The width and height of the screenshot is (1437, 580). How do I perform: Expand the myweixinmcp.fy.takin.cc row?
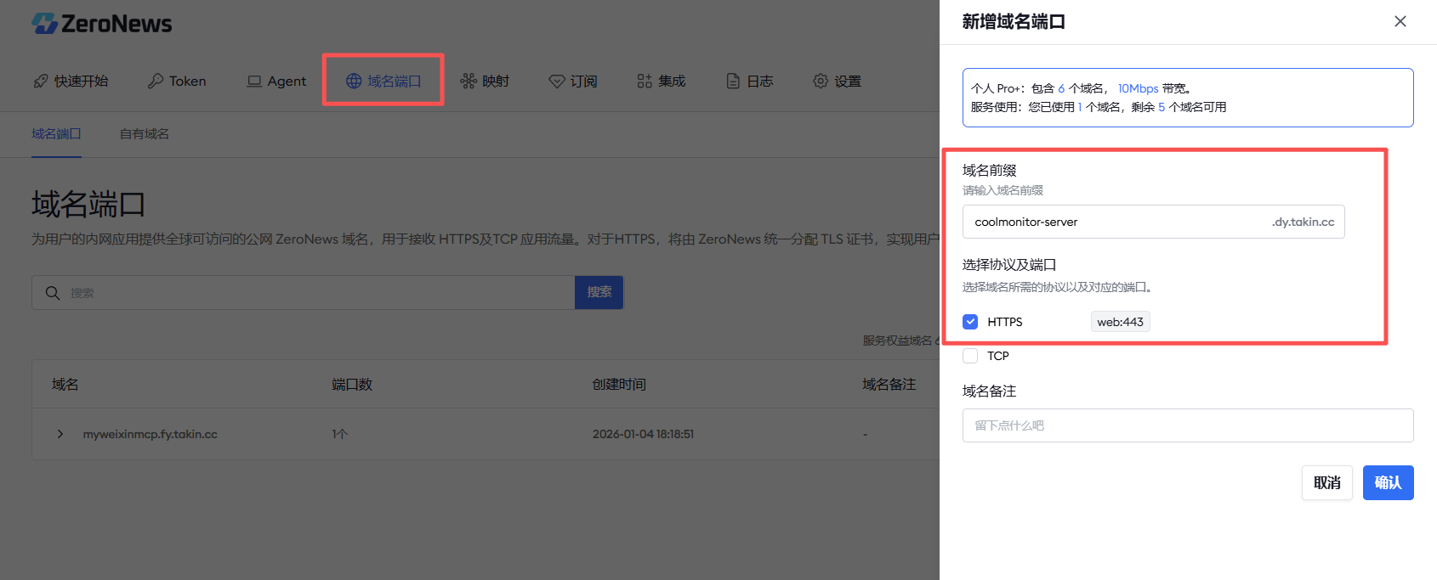60,434
